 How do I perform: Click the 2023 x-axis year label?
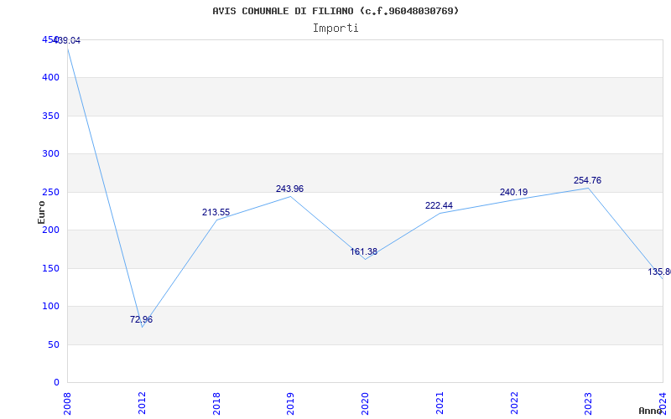[589, 403]
